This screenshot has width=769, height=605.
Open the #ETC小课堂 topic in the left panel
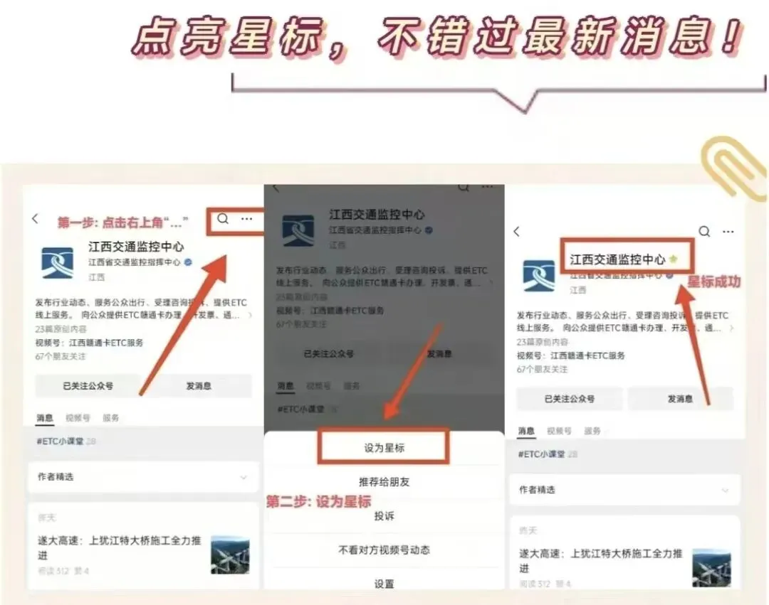pos(60,441)
